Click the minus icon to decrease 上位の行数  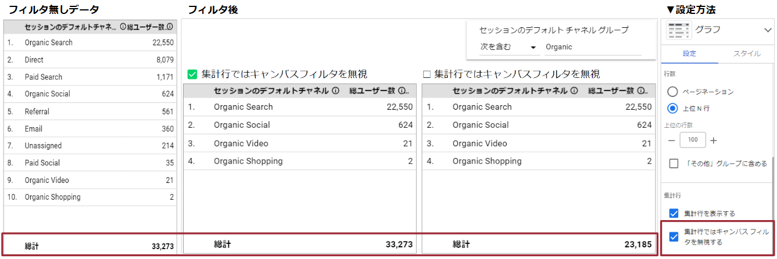click(671, 141)
